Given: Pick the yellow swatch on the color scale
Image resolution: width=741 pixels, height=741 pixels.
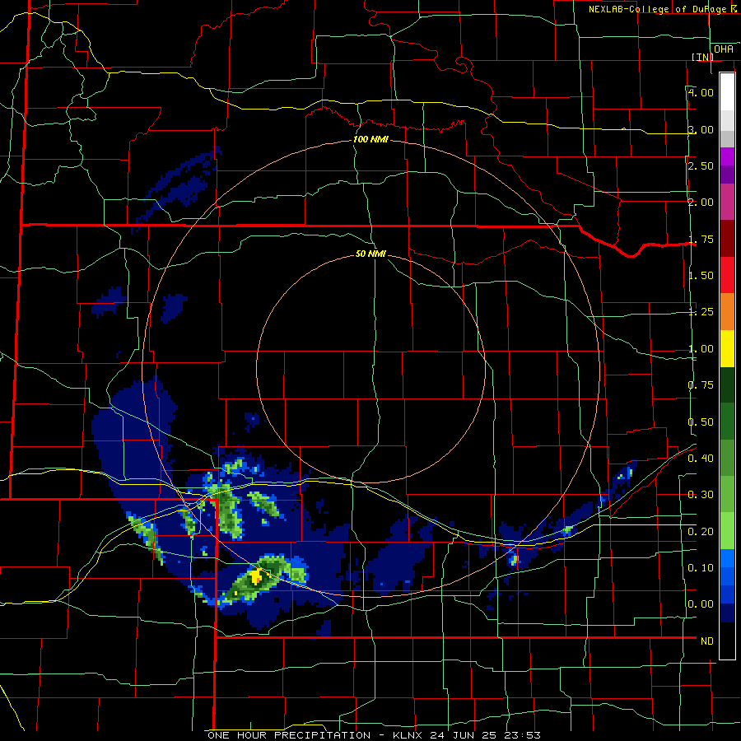Looking at the screenshot, I should point(727,349).
